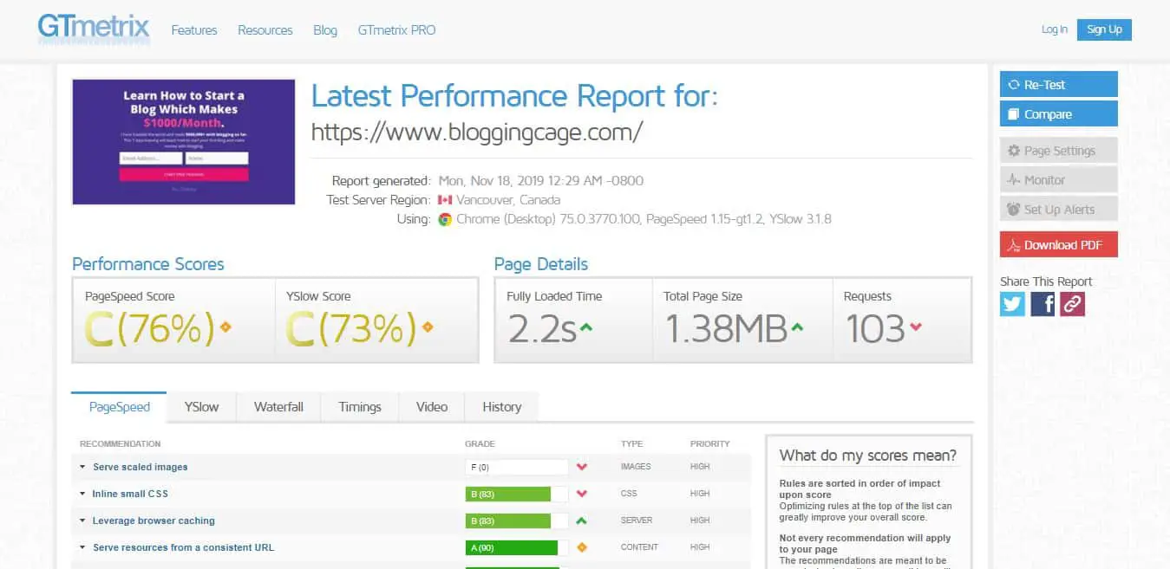The height and width of the screenshot is (569, 1170).
Task: Click the red arrow for Inline small CSS
Action: pyautogui.click(x=582, y=494)
